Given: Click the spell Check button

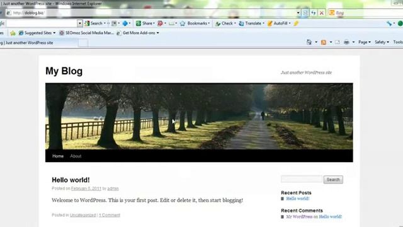Looking at the screenshot, I should pos(224,23).
